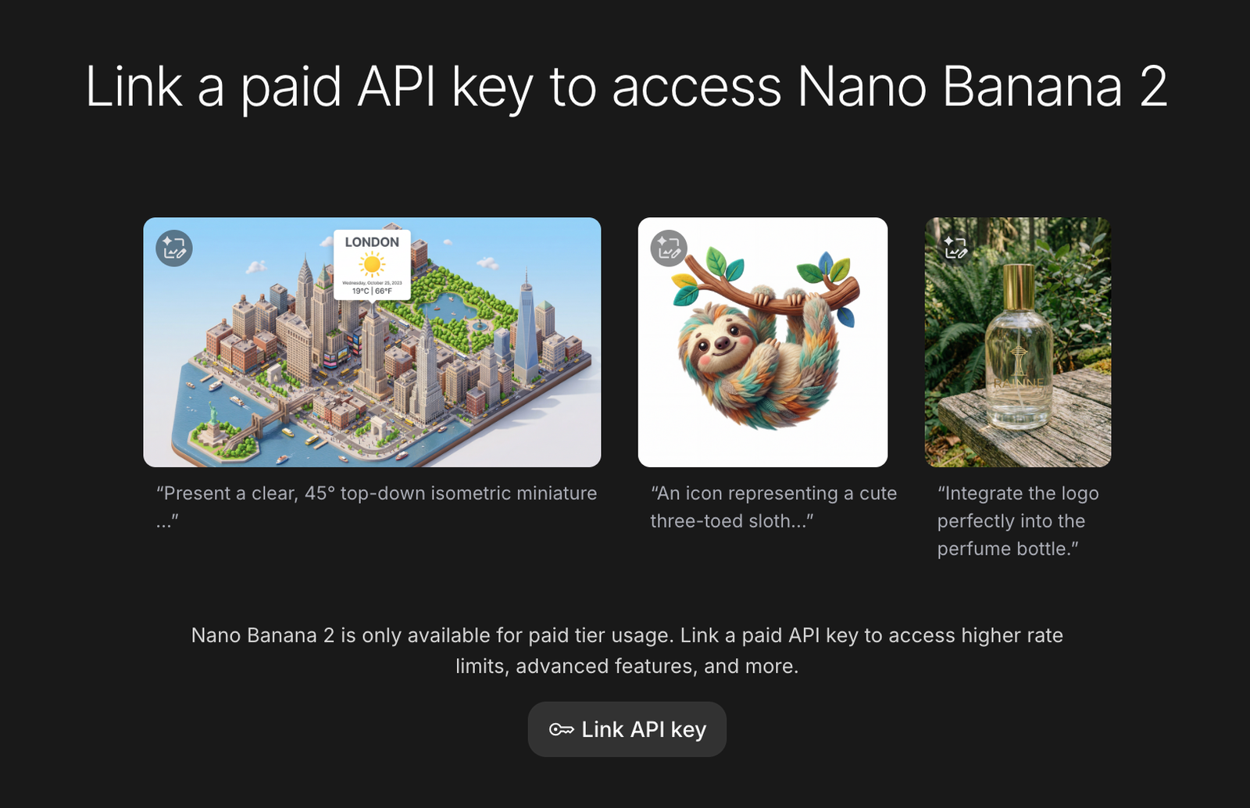The image size is (1250, 808).
Task: Select the sparkle symbol on the first example badge
Action: tap(167, 241)
